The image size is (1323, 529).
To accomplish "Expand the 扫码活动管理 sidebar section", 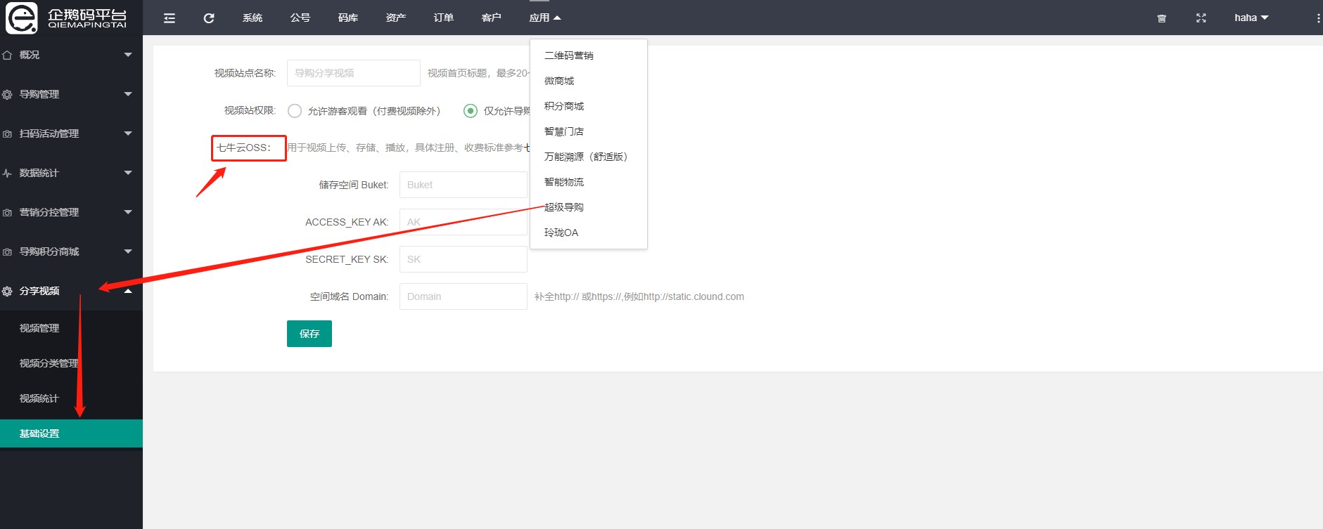I will click(71, 133).
